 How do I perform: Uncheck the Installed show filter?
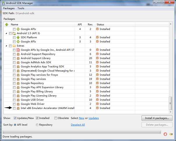click(x=37, y=118)
